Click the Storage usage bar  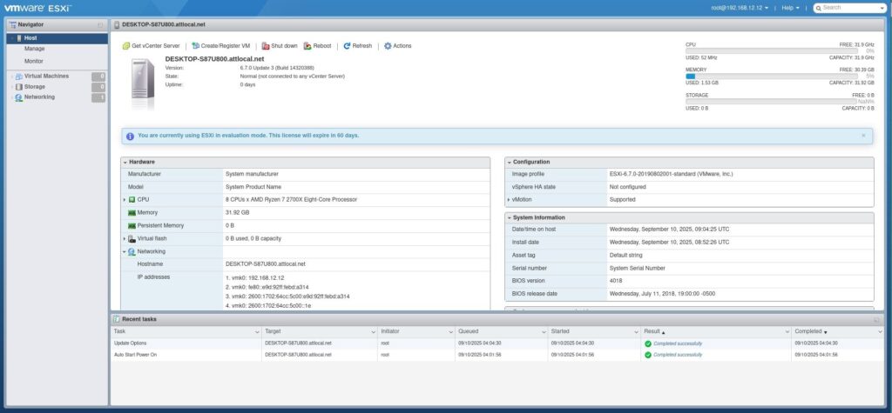772,102
